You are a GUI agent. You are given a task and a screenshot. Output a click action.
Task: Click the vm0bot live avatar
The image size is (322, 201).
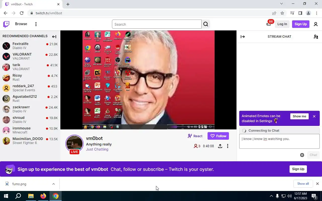click(x=74, y=144)
